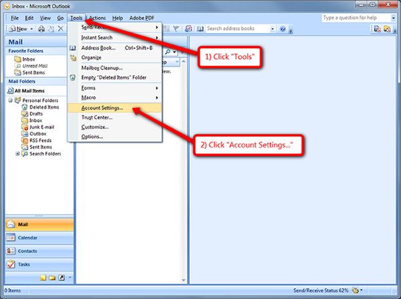The height and width of the screenshot is (299, 401).
Task: Choose Organize from Tools menu
Action: pyautogui.click(x=115, y=57)
